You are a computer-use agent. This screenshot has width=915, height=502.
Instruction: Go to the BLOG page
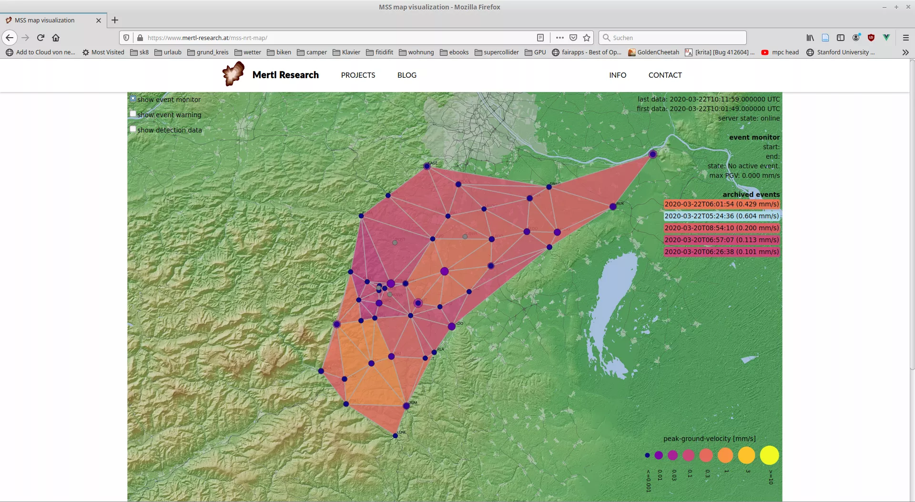tap(407, 75)
